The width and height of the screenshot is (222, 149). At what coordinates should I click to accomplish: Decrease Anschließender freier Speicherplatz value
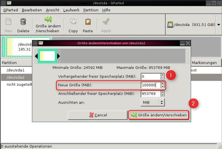pos(162,95)
